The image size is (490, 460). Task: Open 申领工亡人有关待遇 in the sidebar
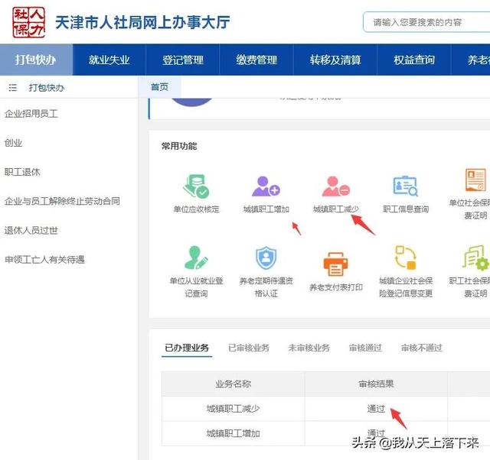[x=44, y=260]
